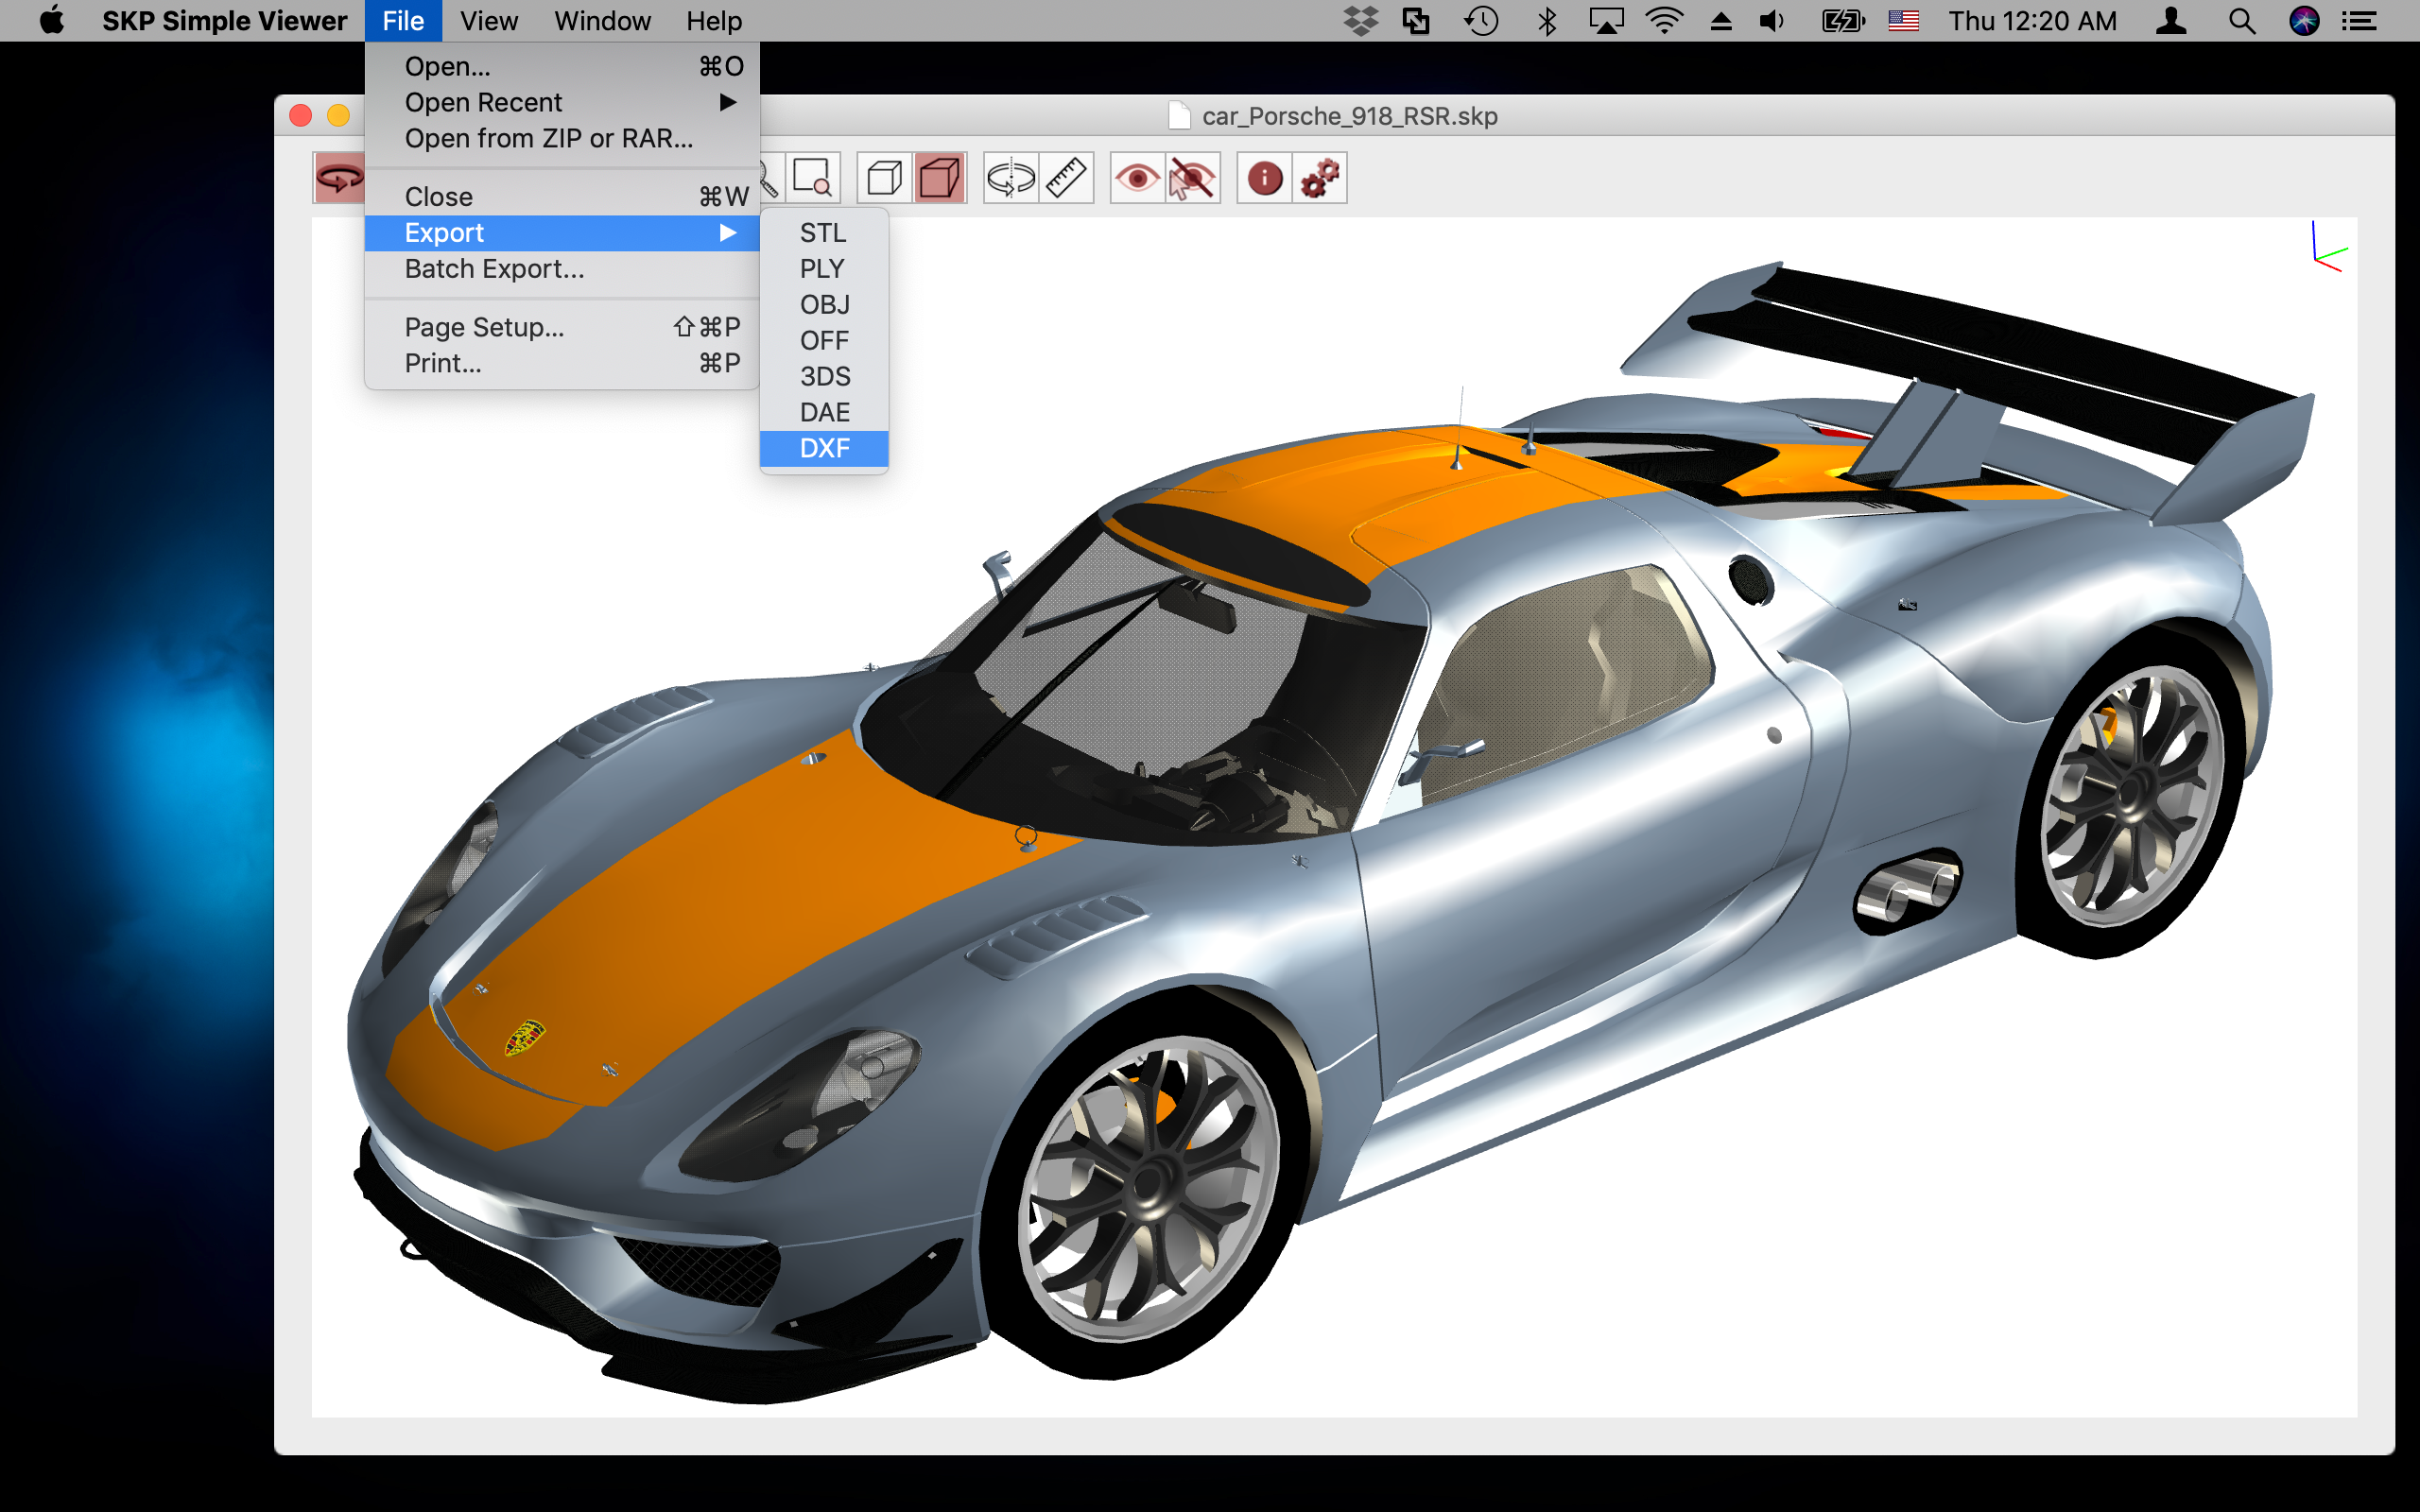This screenshot has width=2420, height=1512.
Task: Click Open from ZIP or RAR
Action: pos(548,138)
